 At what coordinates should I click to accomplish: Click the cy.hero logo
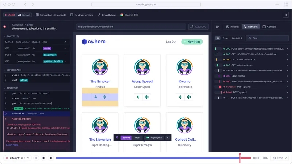(94, 42)
